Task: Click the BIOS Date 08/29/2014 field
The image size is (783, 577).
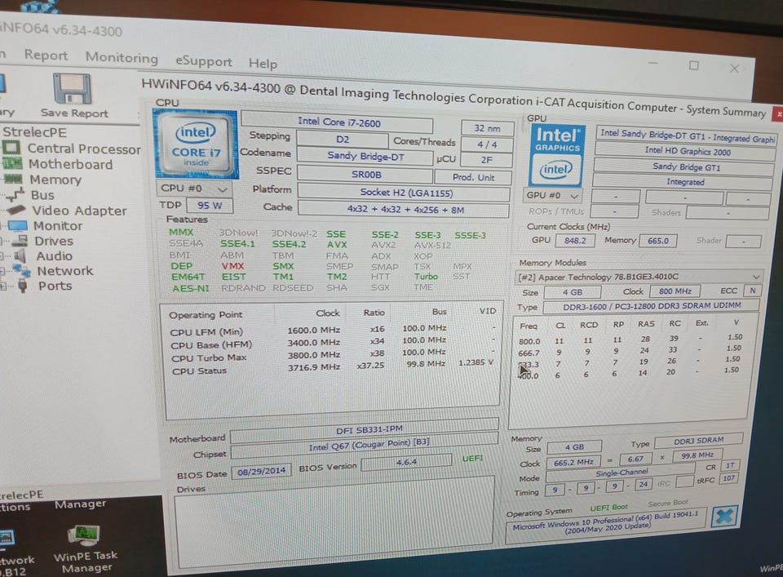Action: pyautogui.click(x=261, y=471)
